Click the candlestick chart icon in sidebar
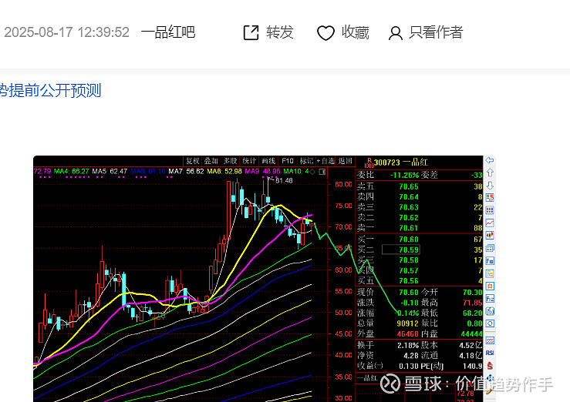Image resolution: width=570 pixels, height=402 pixels. coord(490,236)
